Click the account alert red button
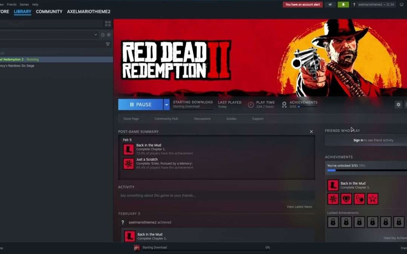Image resolution: width=407 pixels, height=254 pixels. [303, 5]
